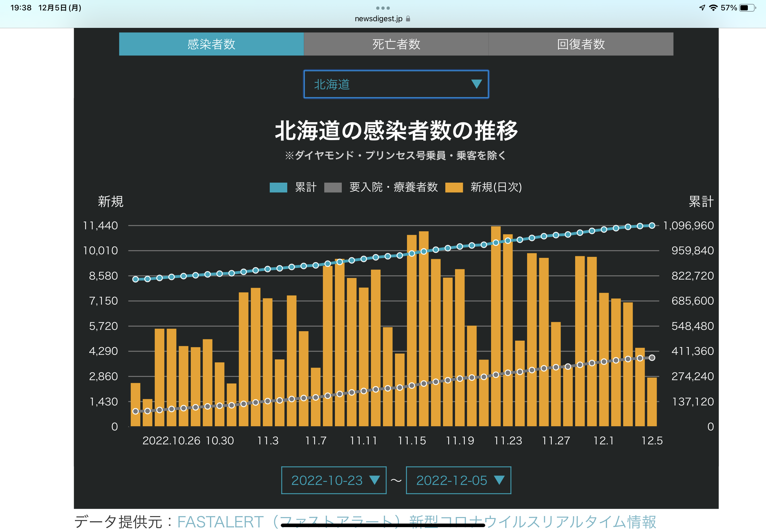Click the 累計 right axis title
Viewport: 766px width, 532px height.
click(x=701, y=202)
